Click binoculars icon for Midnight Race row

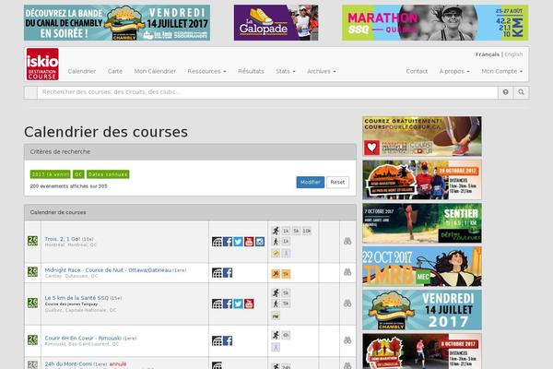[347, 272]
